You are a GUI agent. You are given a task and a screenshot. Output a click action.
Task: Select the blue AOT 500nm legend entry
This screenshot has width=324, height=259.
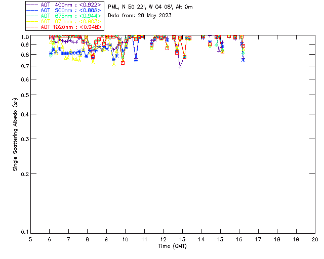coord(64,10)
